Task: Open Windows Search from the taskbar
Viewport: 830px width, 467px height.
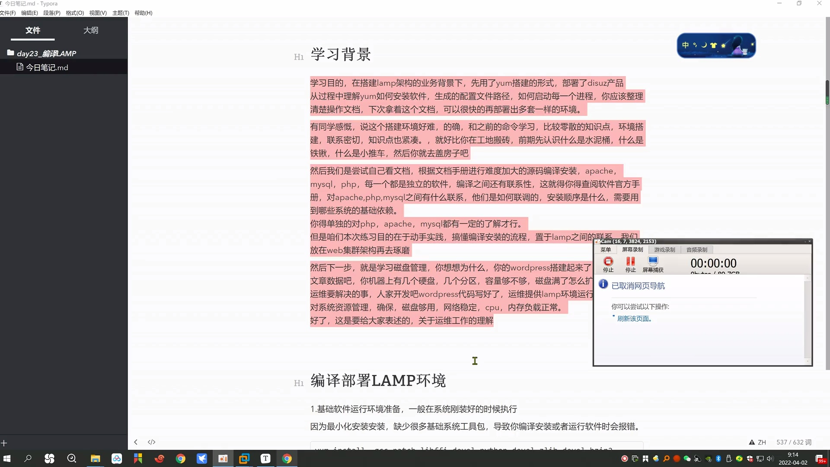Action: (x=28, y=458)
